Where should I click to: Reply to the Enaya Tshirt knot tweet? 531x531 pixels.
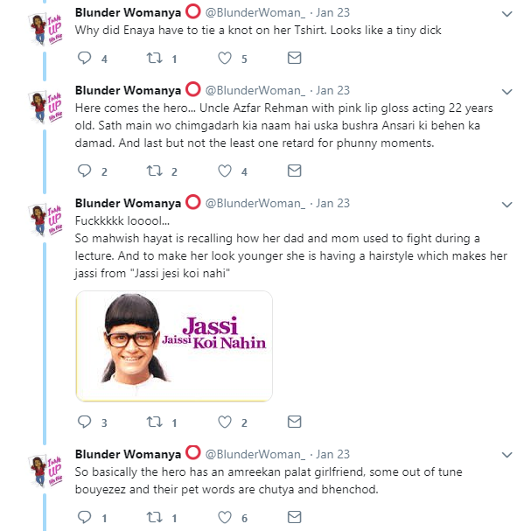tap(84, 58)
